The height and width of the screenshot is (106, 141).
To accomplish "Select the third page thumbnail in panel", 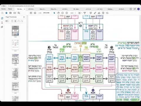I will (15, 59).
